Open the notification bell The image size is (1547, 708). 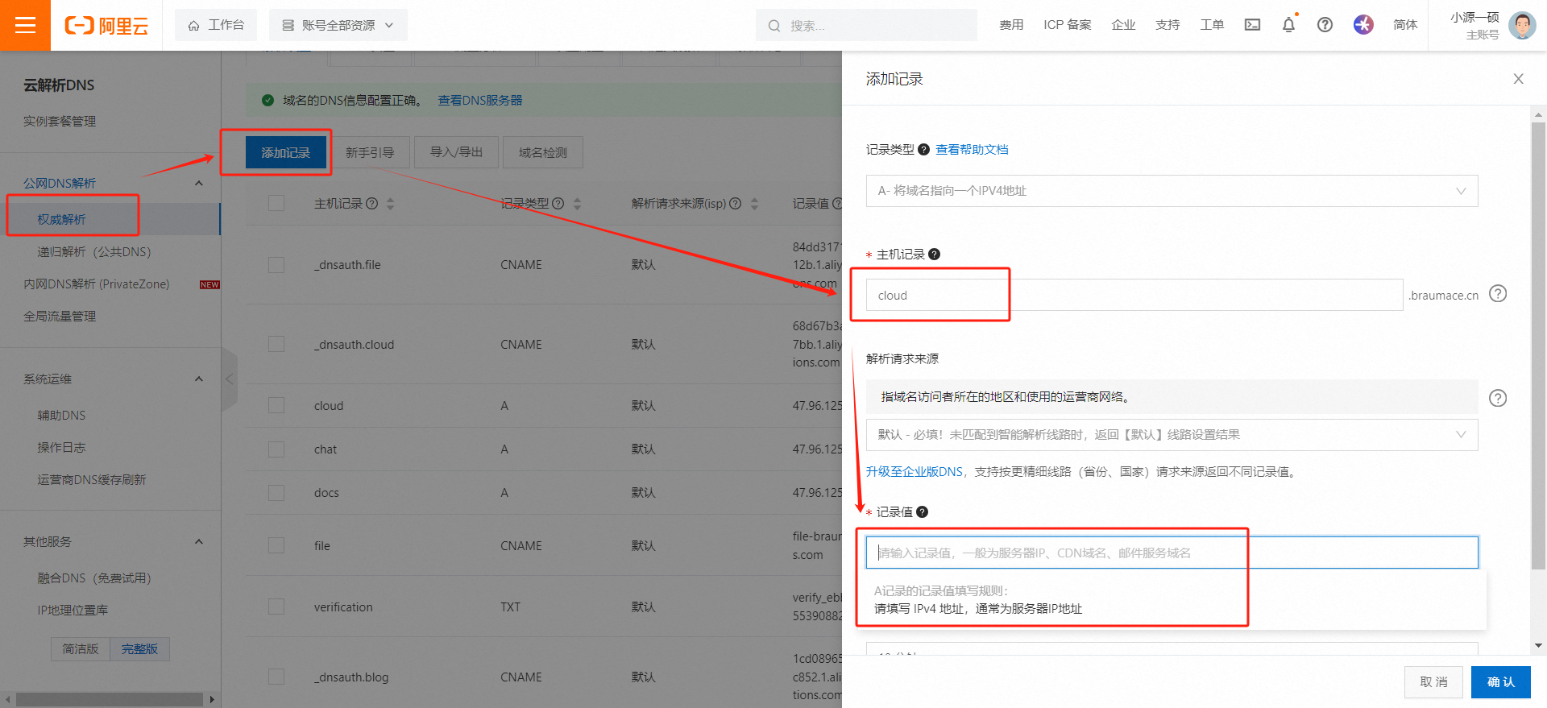click(1288, 25)
